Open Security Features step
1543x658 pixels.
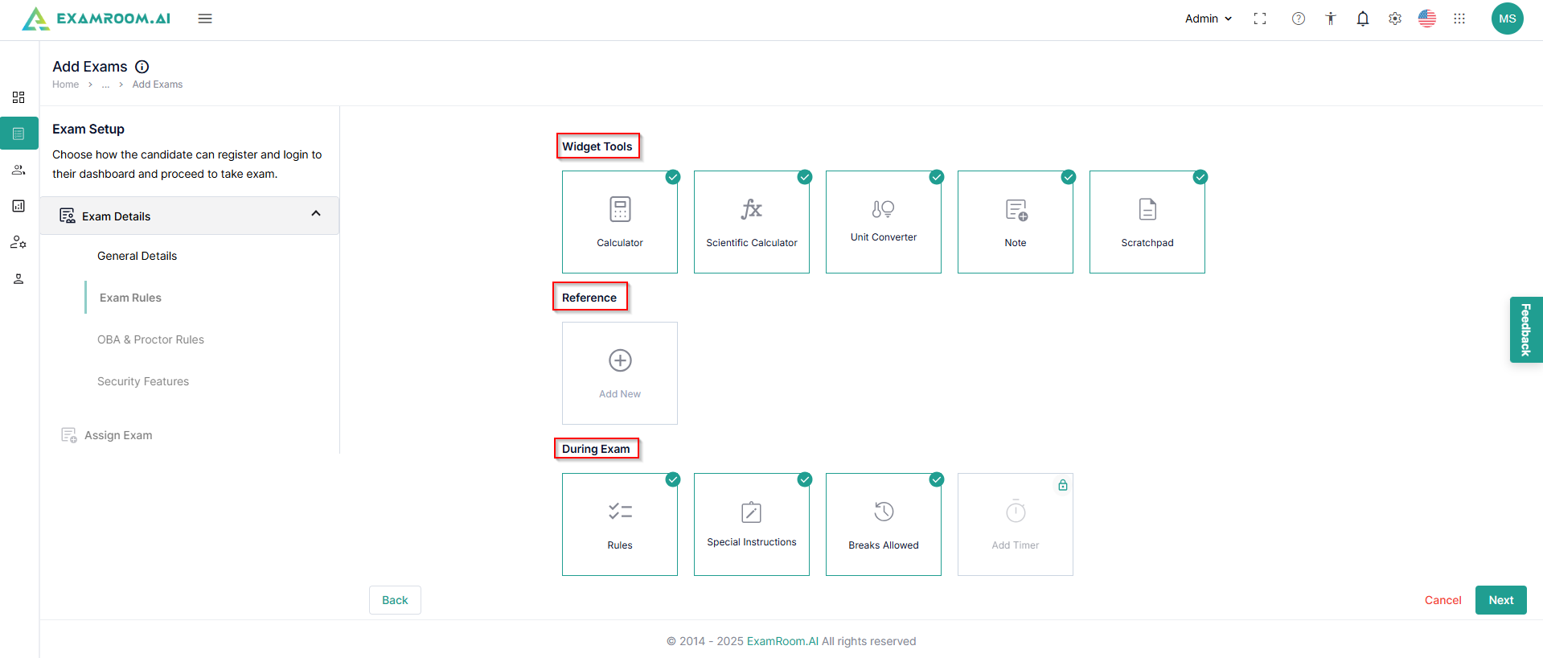[x=143, y=381]
